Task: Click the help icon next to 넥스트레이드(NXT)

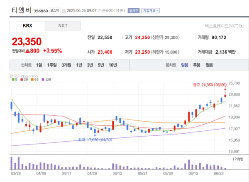Action: [242, 26]
